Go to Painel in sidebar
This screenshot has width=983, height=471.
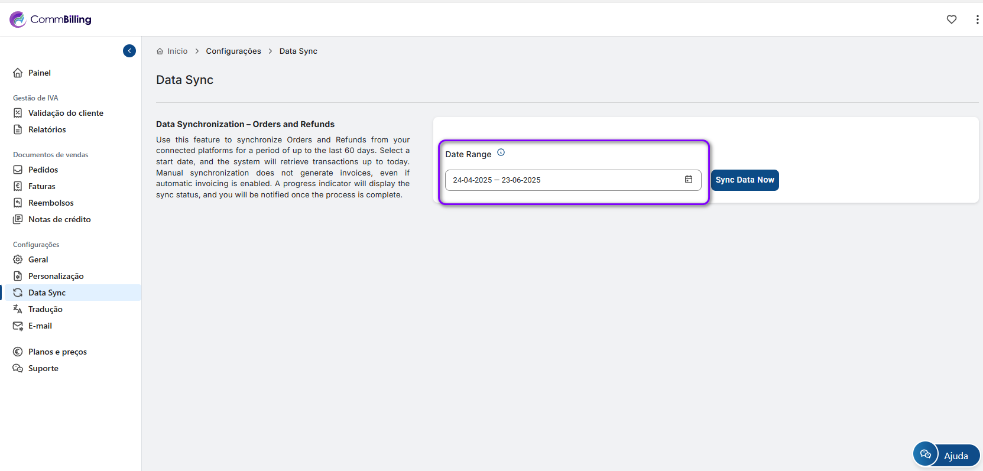click(39, 73)
